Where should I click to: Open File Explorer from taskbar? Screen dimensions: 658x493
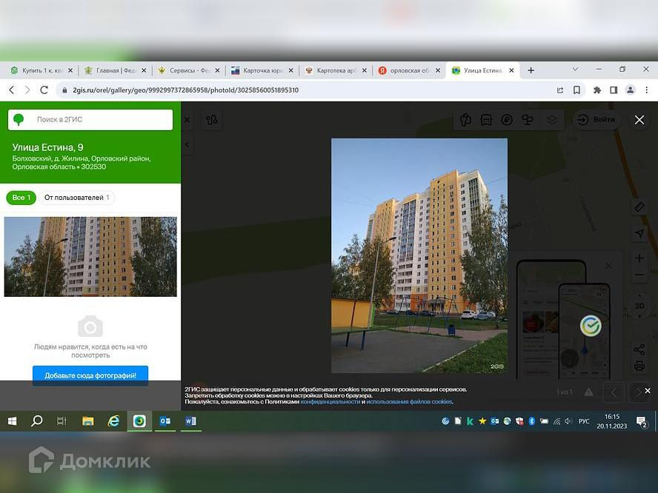click(88, 421)
